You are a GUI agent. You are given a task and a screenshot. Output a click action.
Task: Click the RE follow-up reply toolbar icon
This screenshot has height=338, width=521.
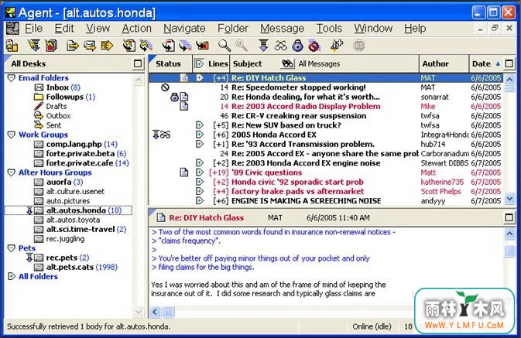107,46
